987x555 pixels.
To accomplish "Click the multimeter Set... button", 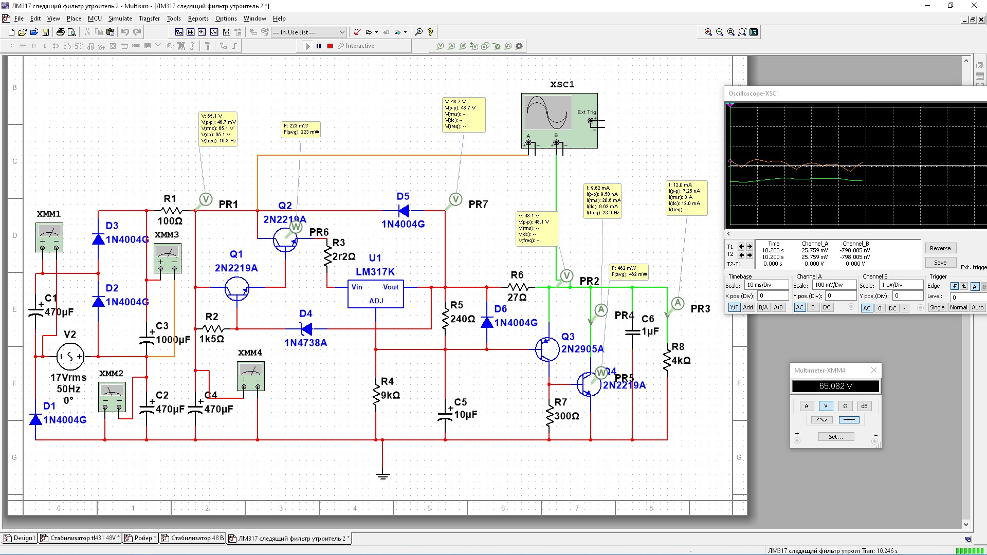I will [836, 437].
